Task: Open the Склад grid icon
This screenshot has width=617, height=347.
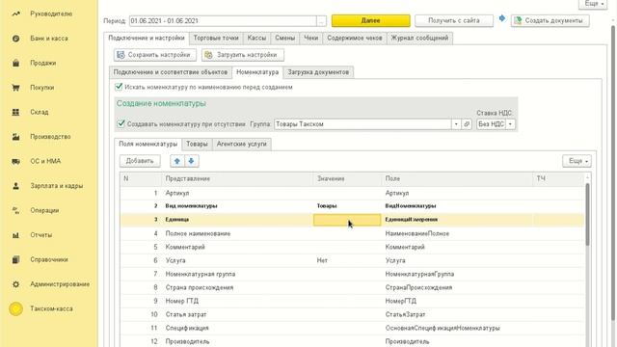Action: 15,112
